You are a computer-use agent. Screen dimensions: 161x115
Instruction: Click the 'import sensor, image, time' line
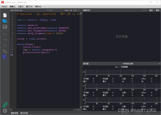click(36, 20)
